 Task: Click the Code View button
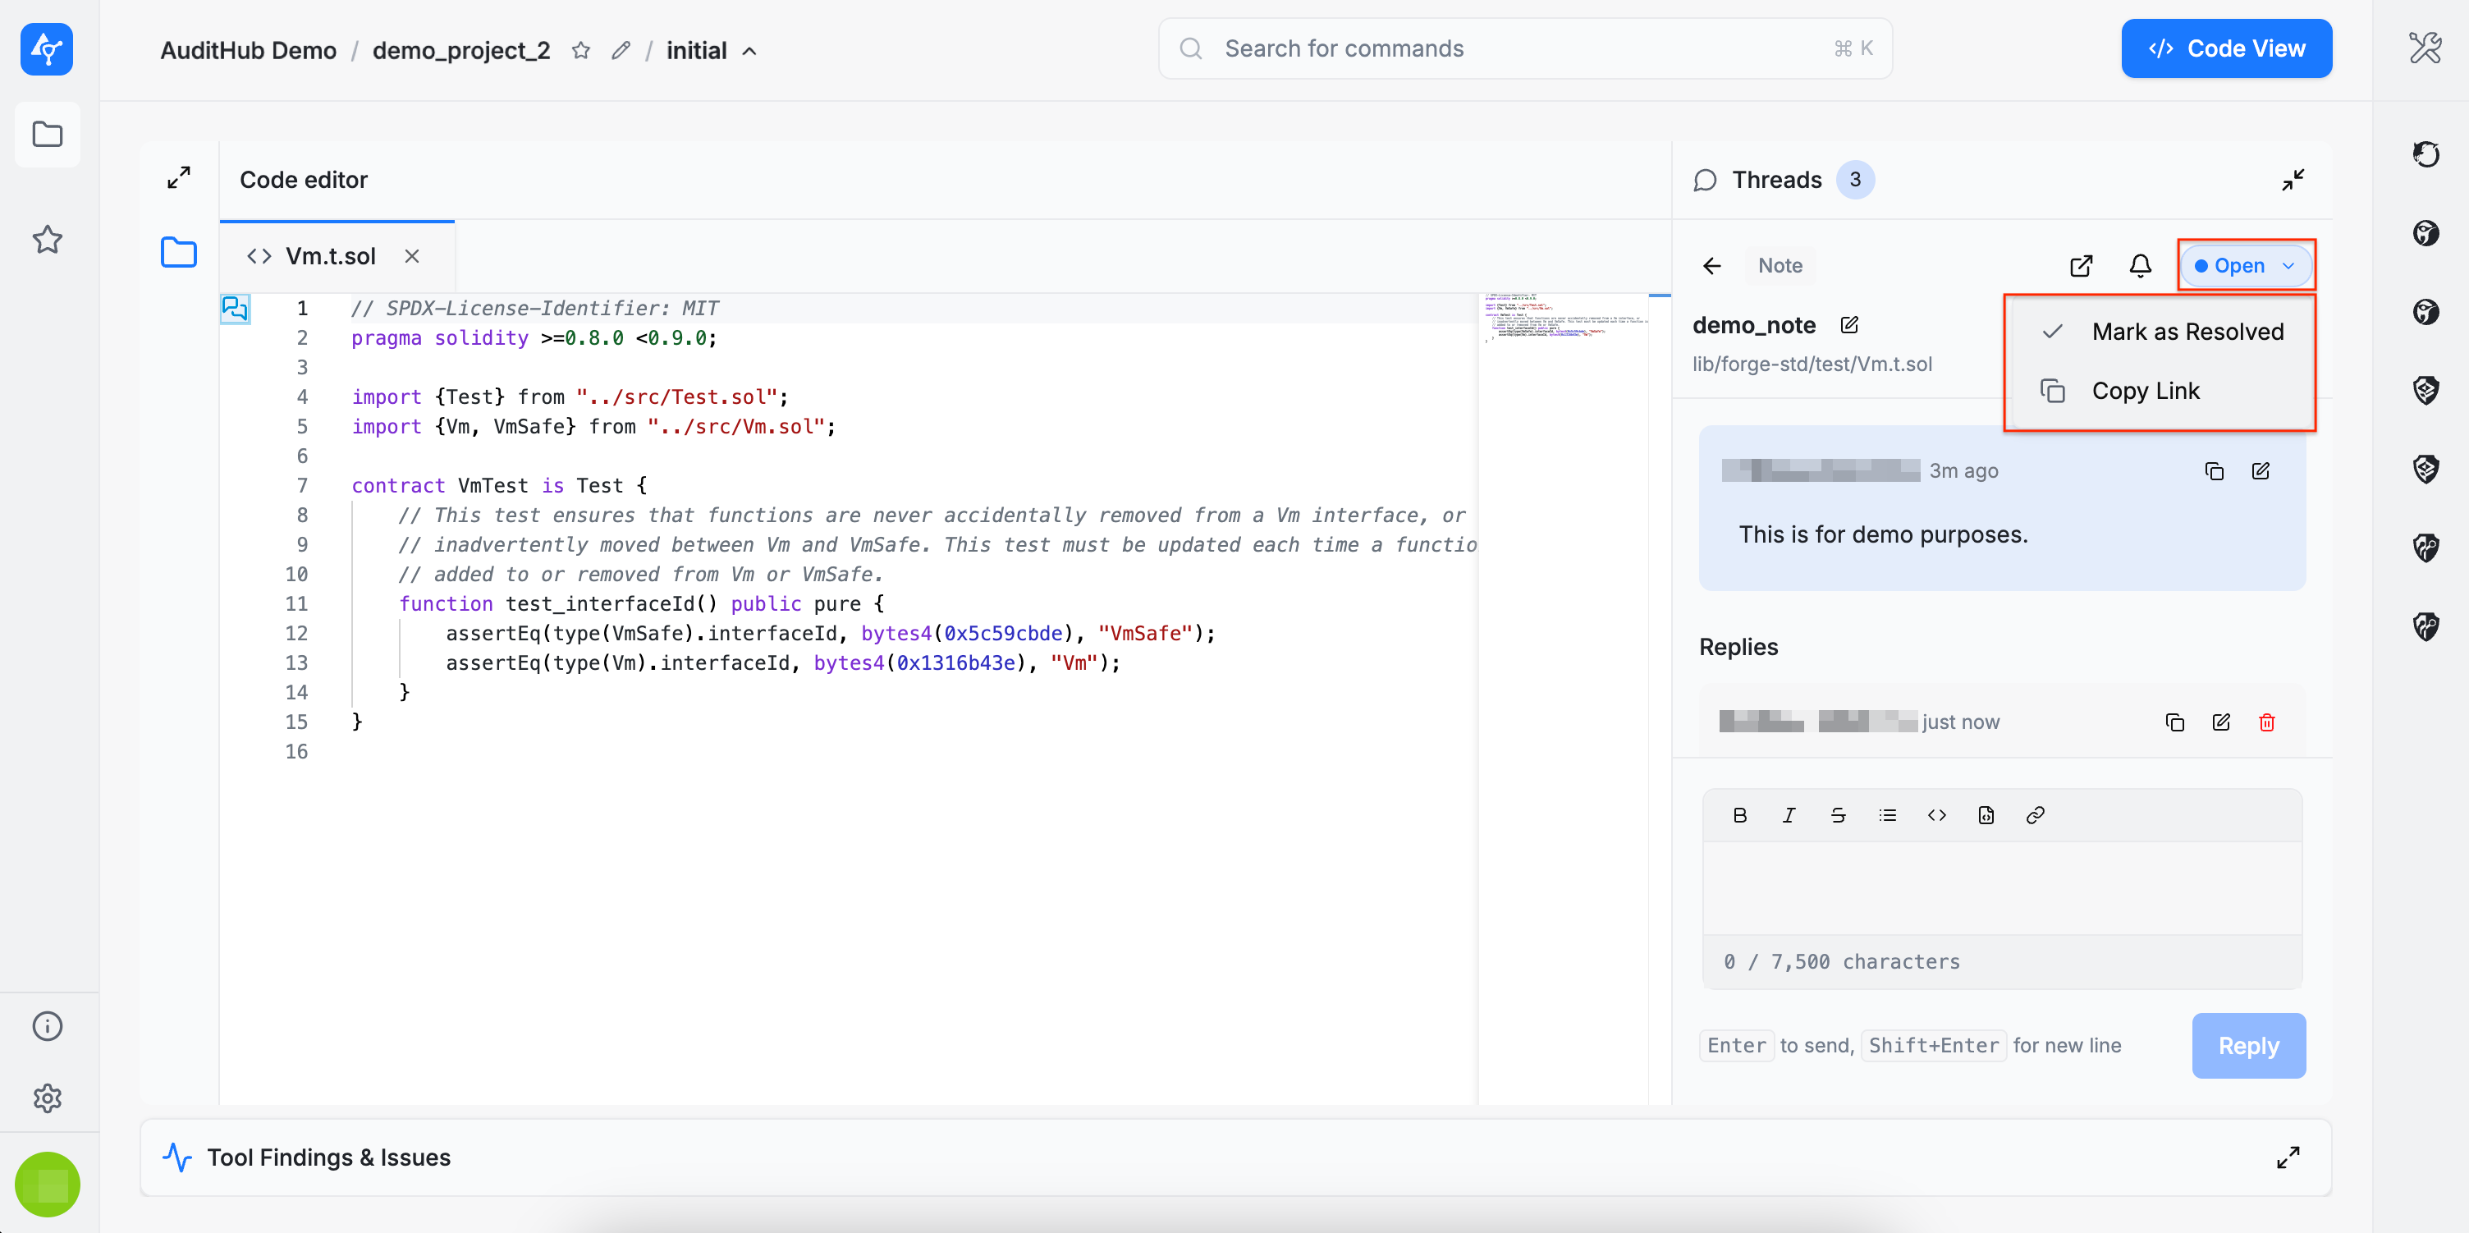2225,49
